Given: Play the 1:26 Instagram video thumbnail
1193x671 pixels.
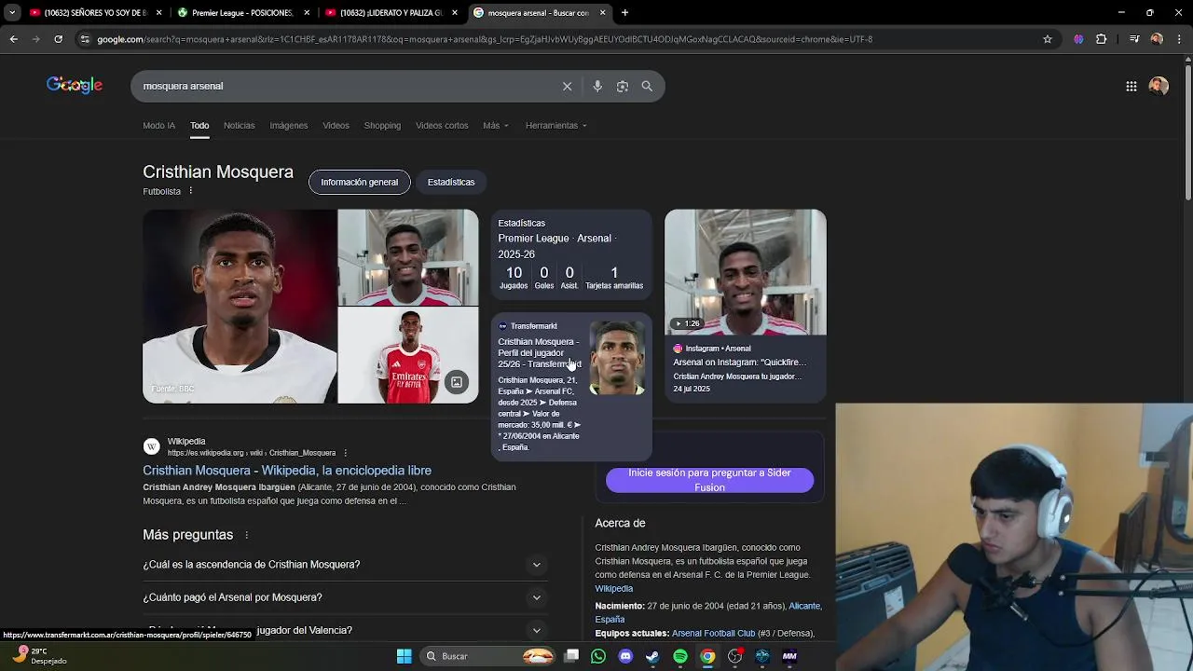Looking at the screenshot, I should [x=746, y=272].
